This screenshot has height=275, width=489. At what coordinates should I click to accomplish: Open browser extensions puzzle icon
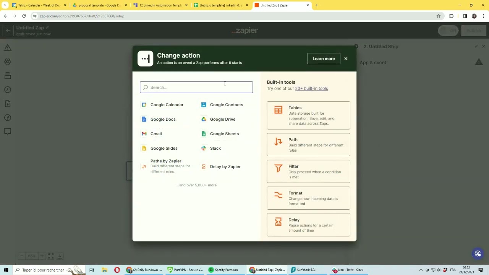click(x=452, y=16)
